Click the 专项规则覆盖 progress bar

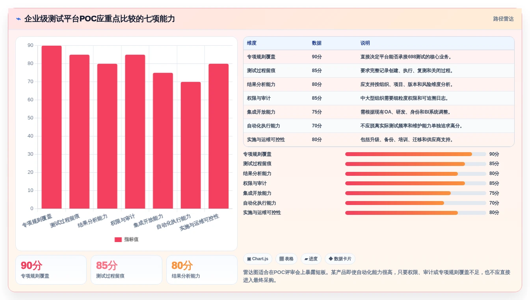415,154
